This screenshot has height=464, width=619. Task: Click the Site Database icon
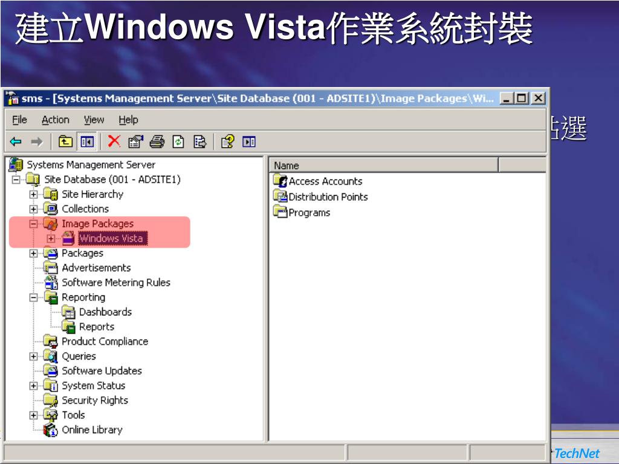point(33,179)
